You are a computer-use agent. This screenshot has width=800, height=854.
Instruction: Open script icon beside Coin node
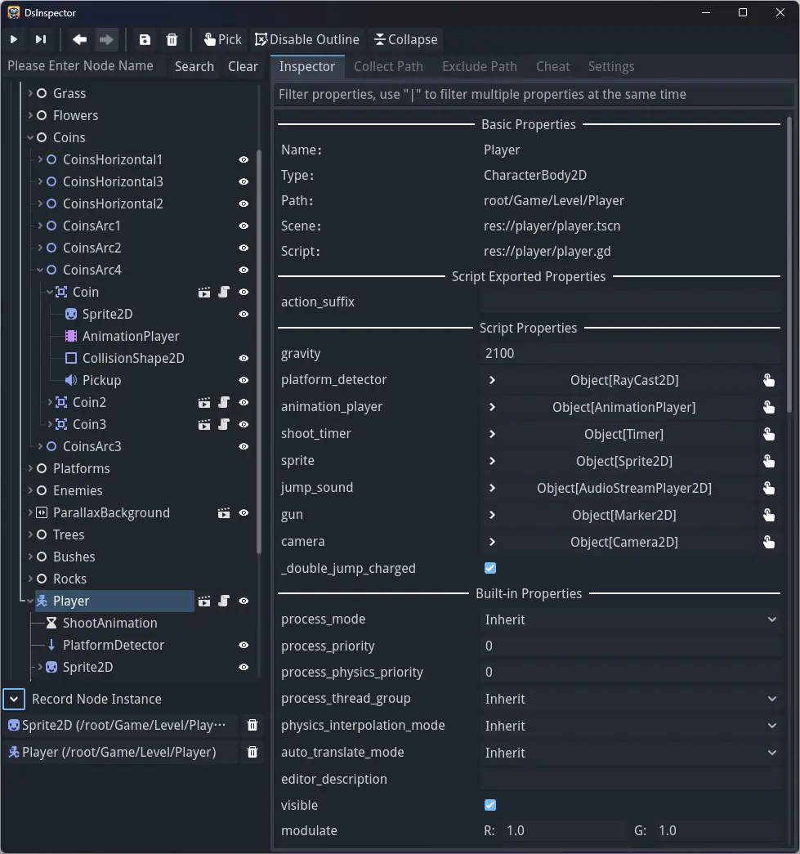(x=224, y=293)
